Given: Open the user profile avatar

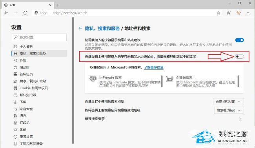Looking at the screenshot, I should 239,13.
